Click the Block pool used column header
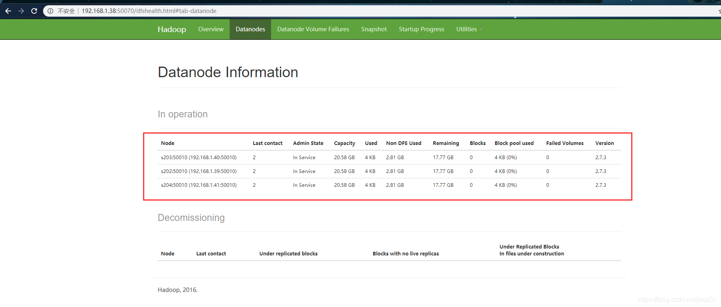The image size is (721, 307). point(514,143)
